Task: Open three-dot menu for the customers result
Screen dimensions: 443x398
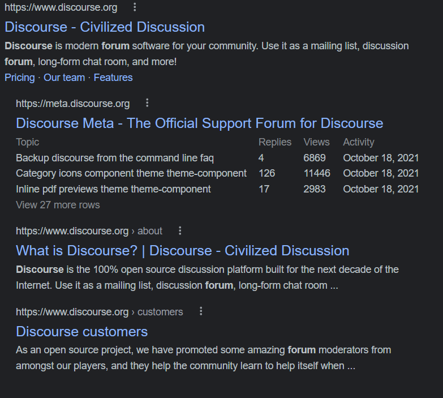Action: coord(201,311)
